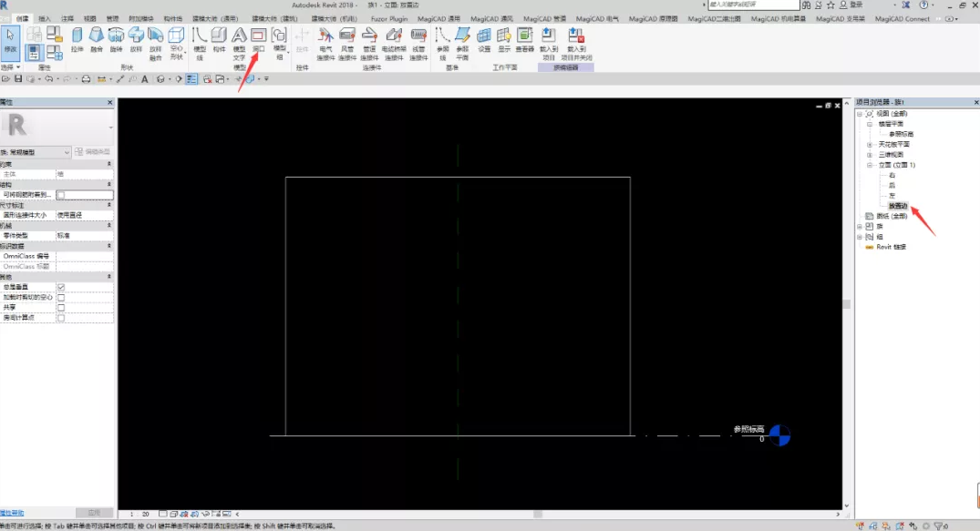Click the 登录 (Sign In) button

pyautogui.click(x=851, y=5)
